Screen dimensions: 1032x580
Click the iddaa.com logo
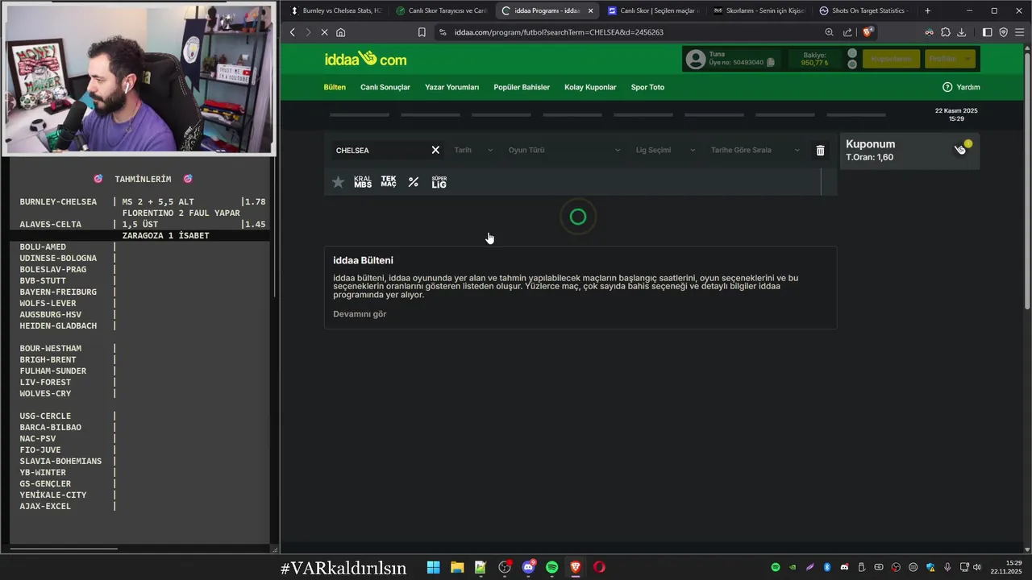[365, 59]
